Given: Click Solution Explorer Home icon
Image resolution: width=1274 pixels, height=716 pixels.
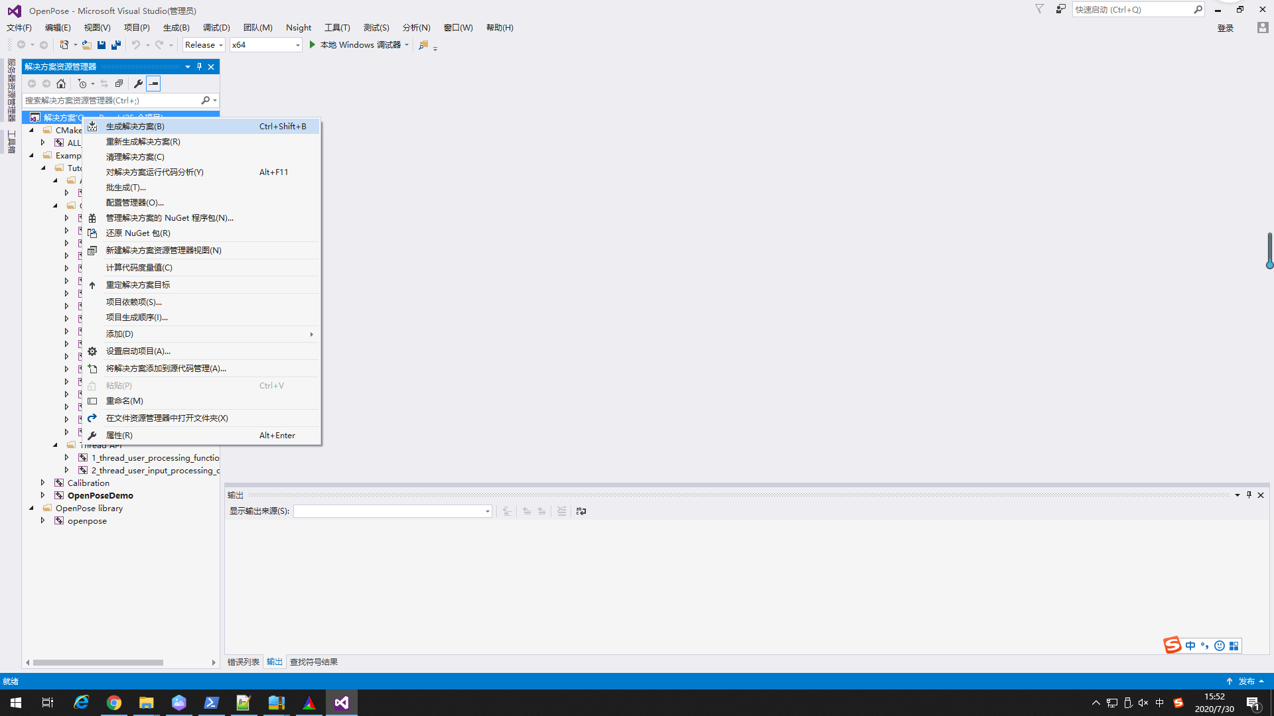Looking at the screenshot, I should point(61,84).
